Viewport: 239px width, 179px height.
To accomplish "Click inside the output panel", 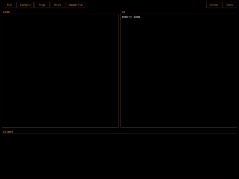I will tap(119, 155).
